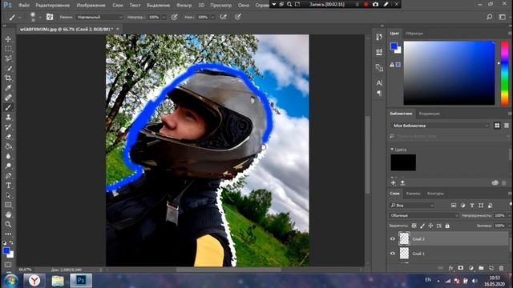Select the Clone Stamp tool
The height and width of the screenshot is (288, 513).
pos(8,118)
